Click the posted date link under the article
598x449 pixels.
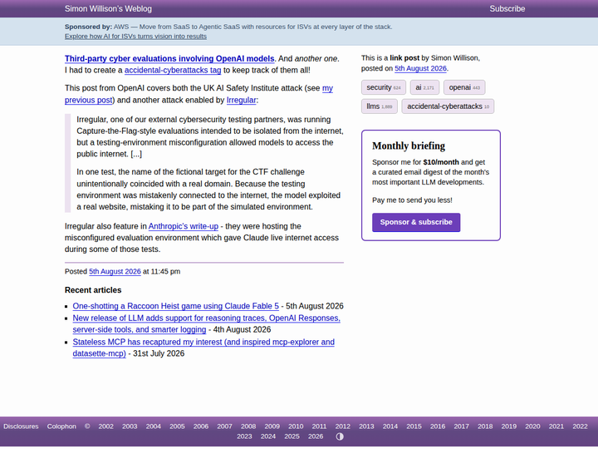(x=115, y=271)
